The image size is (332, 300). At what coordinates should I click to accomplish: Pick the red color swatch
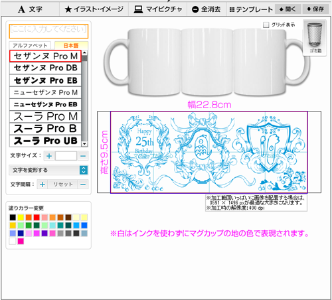pyautogui.click(x=37, y=217)
